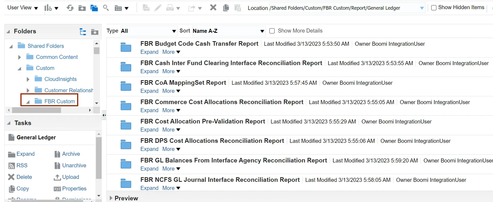Click the Archive task link
Image resolution: width=493 pixels, height=202 pixels.
point(71,154)
